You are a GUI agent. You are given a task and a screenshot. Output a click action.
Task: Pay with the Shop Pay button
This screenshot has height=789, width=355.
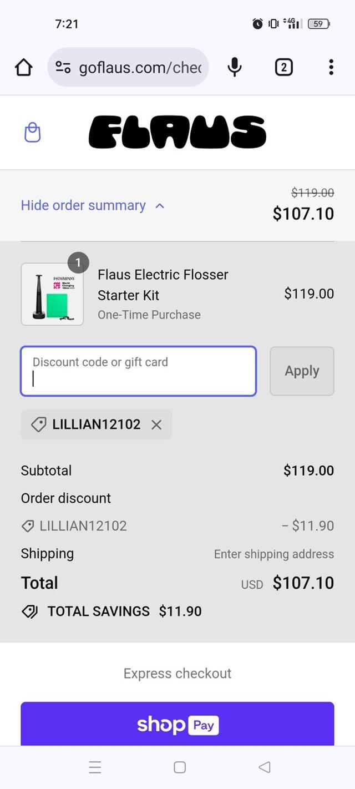coord(177,724)
